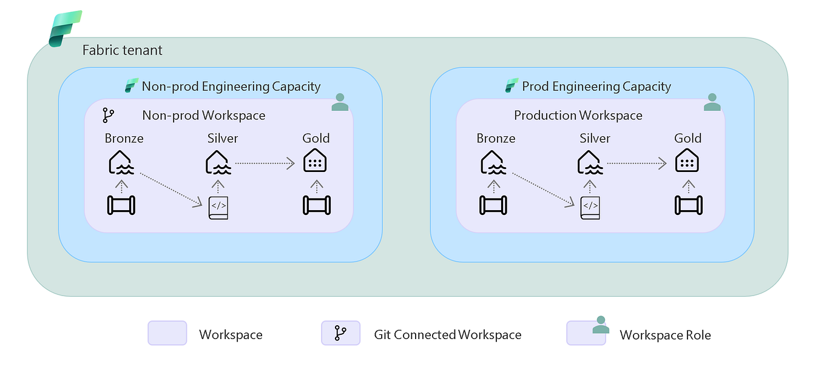Select the Fabric tenant label

tap(122, 50)
